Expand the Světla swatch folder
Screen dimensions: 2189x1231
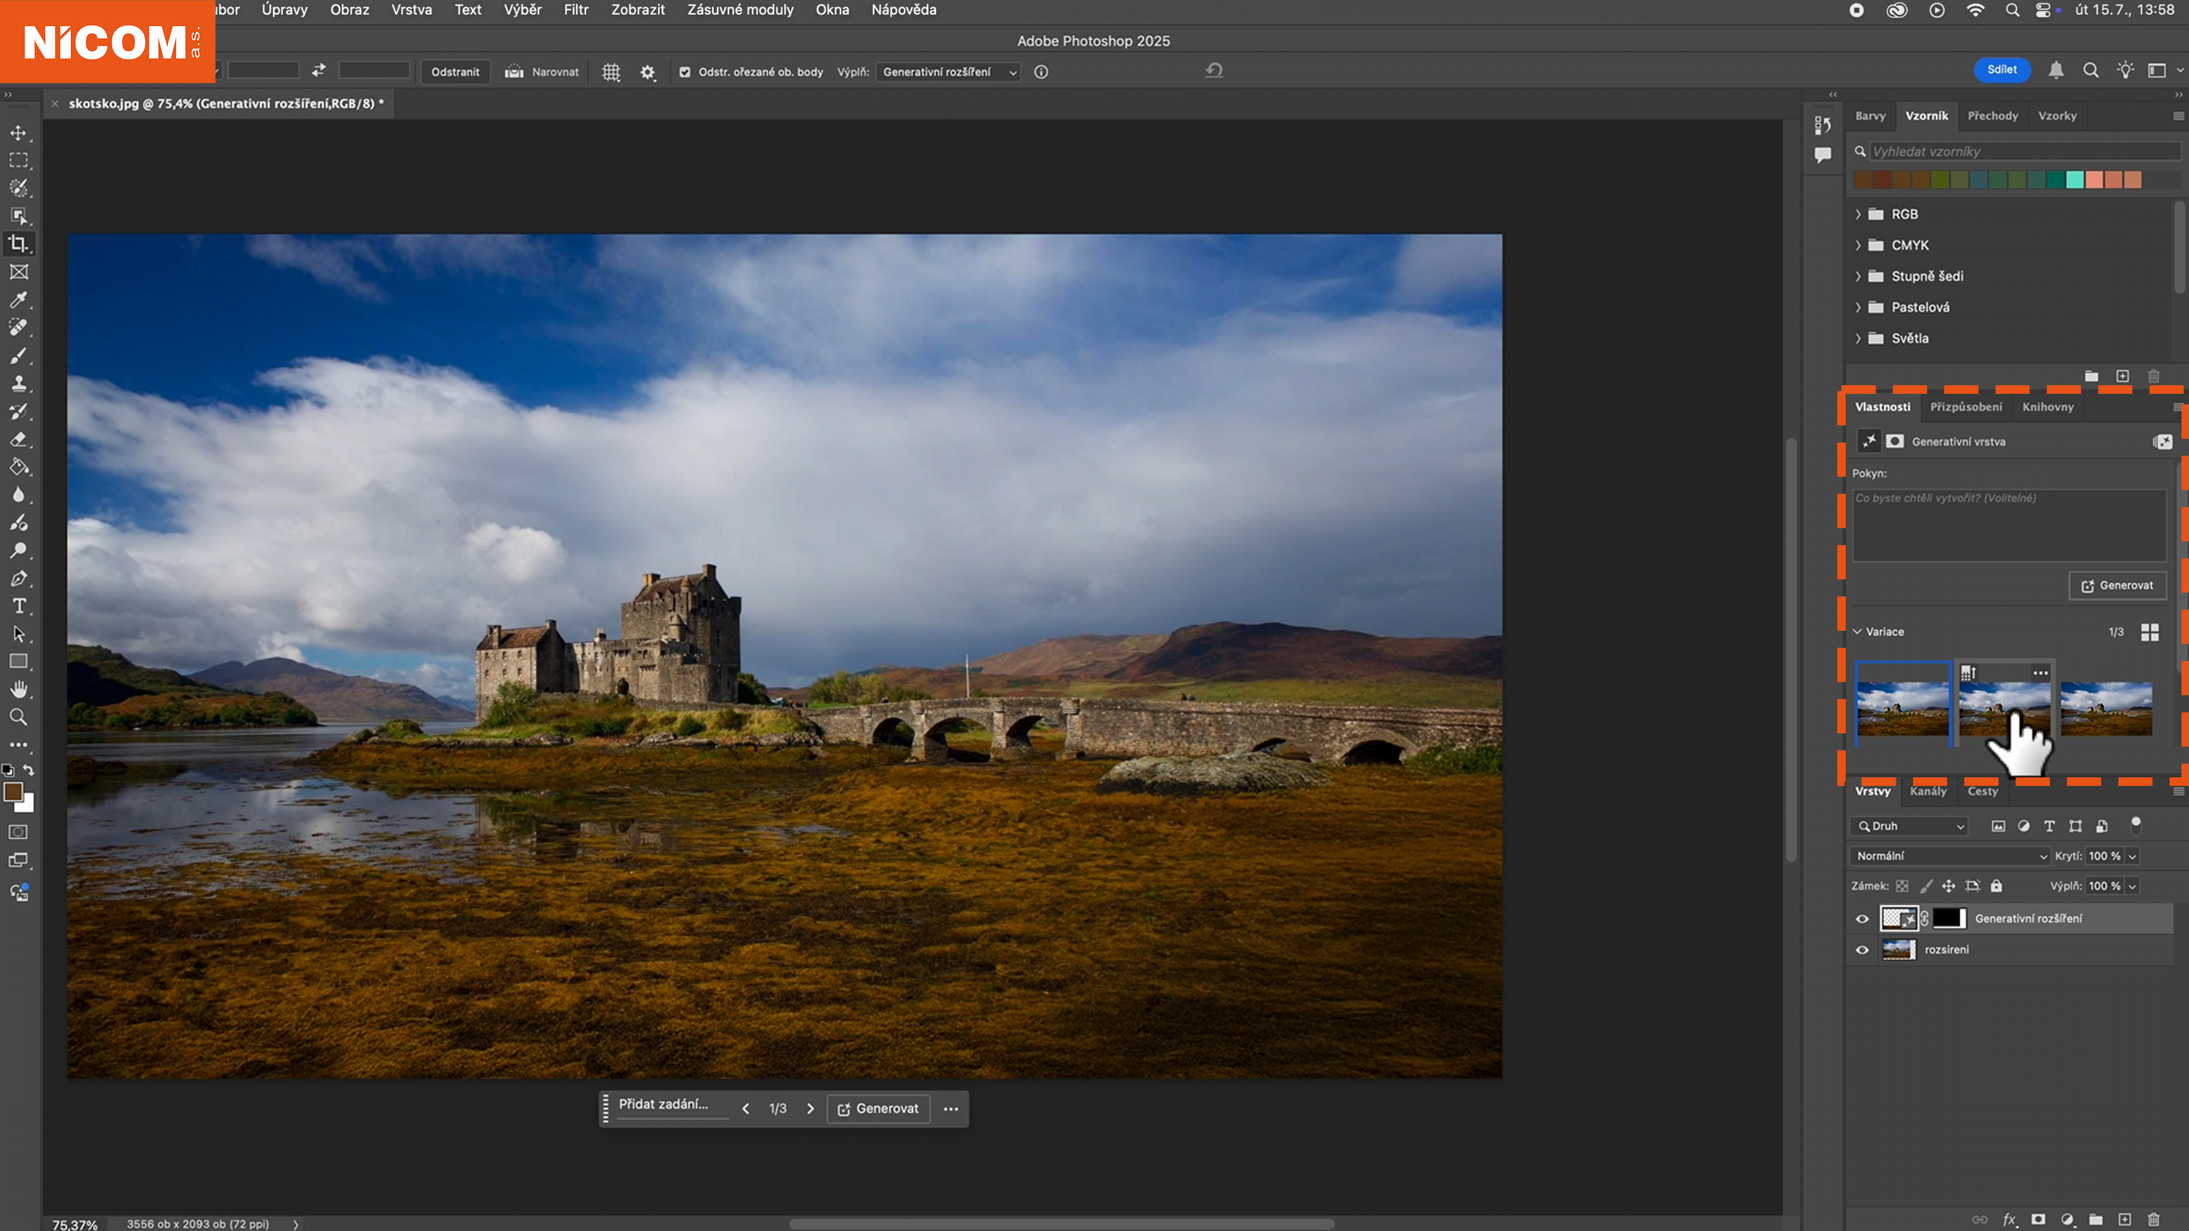pos(1858,338)
